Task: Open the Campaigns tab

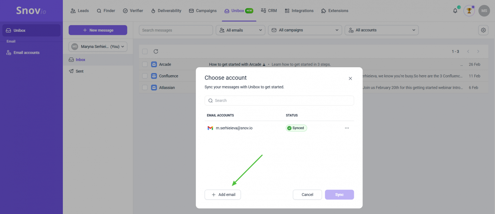Action: tap(203, 11)
